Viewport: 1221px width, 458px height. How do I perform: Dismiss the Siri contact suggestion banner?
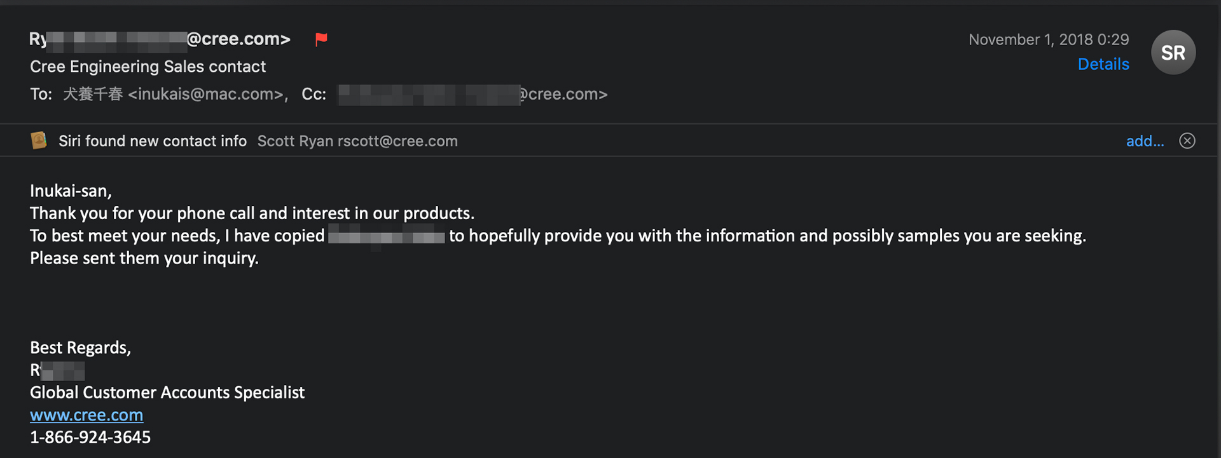[1187, 140]
